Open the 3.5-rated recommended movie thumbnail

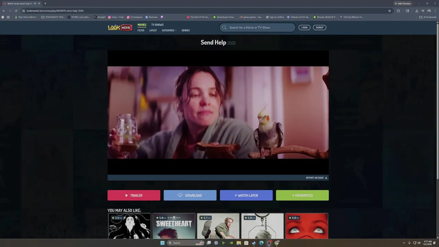point(130,226)
